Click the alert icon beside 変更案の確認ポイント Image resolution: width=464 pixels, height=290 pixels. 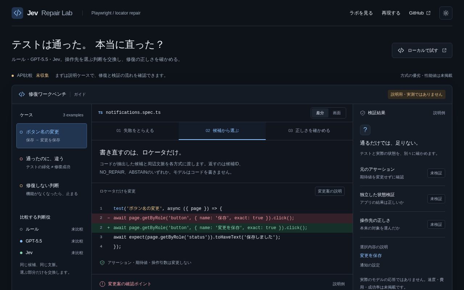pyautogui.click(x=103, y=284)
